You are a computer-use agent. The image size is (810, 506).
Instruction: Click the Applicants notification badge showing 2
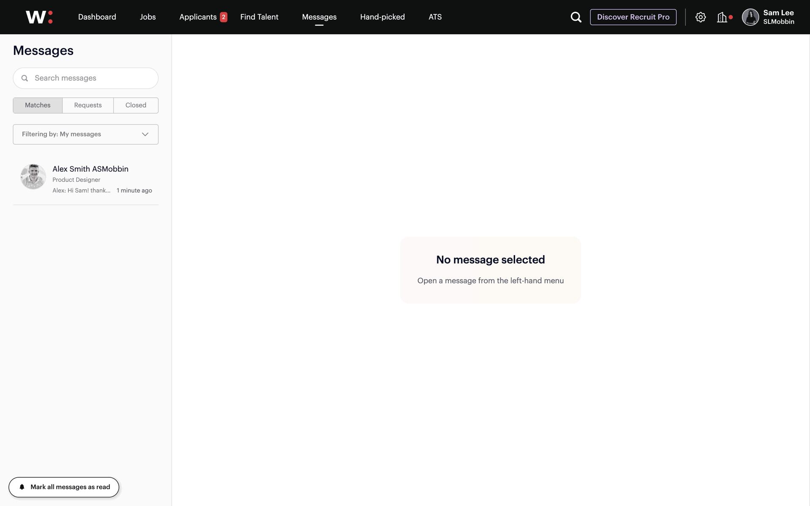coord(224,17)
